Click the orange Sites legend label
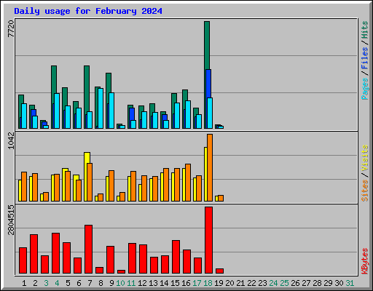373x291 pixels. point(365,191)
